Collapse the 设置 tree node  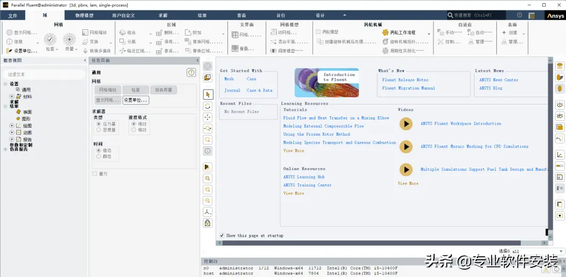point(5,84)
